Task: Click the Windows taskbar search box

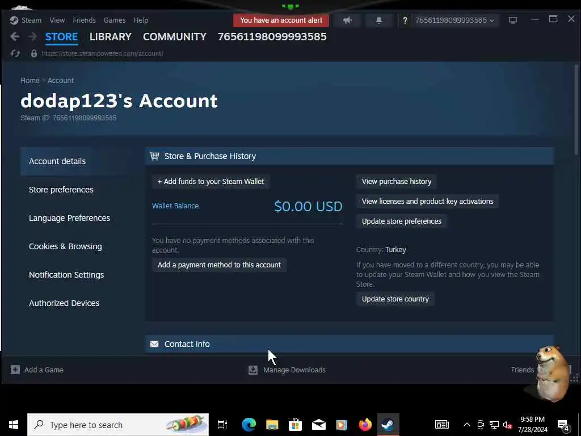Action: point(118,425)
